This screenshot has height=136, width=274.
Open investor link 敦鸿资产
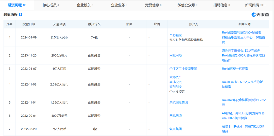(x=176, y=77)
